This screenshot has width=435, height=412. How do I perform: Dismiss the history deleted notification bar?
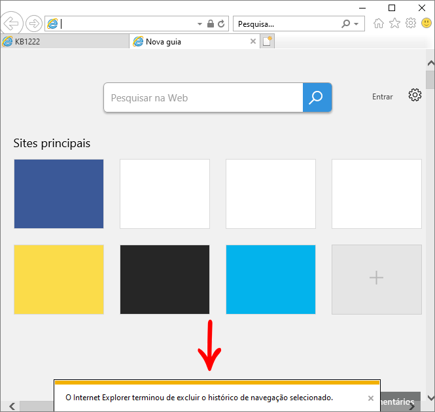point(371,398)
